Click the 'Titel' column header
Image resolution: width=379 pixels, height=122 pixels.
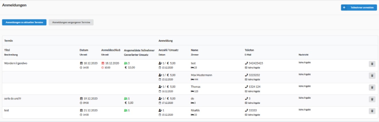click(x=7, y=50)
